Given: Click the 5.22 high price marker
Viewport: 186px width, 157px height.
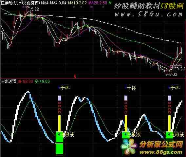Looking at the screenshot, I should point(35,9).
